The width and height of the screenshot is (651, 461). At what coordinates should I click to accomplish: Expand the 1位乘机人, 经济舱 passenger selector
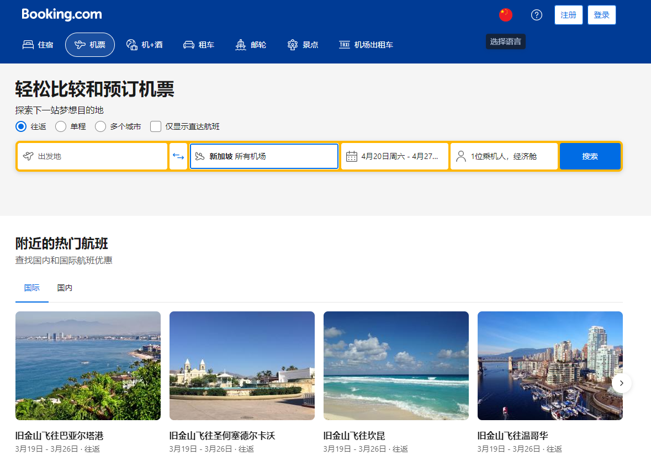[503, 156]
